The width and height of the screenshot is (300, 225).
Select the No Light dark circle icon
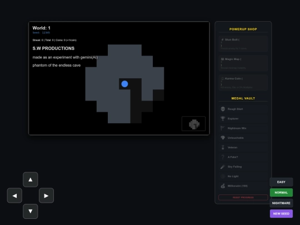[223, 176]
